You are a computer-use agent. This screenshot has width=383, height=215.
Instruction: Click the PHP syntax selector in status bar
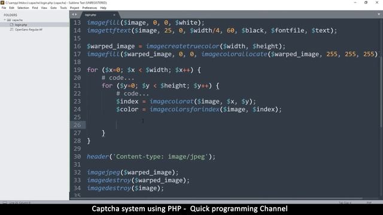[369, 202]
